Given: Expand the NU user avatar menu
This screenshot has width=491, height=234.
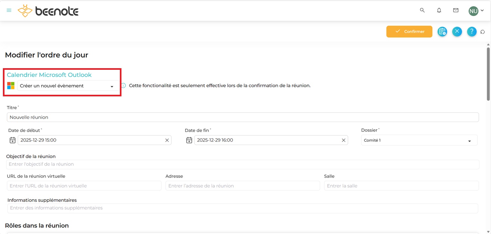Looking at the screenshot, I should 476,11.
